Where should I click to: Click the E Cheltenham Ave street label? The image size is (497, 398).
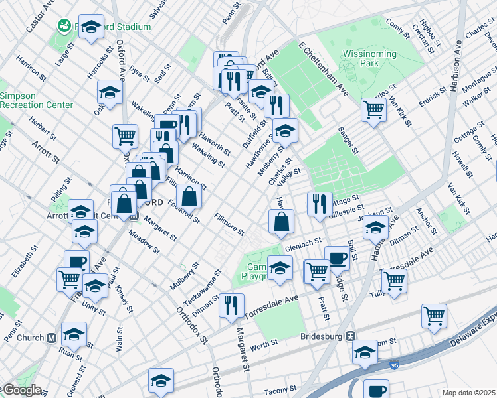tap(324, 69)
